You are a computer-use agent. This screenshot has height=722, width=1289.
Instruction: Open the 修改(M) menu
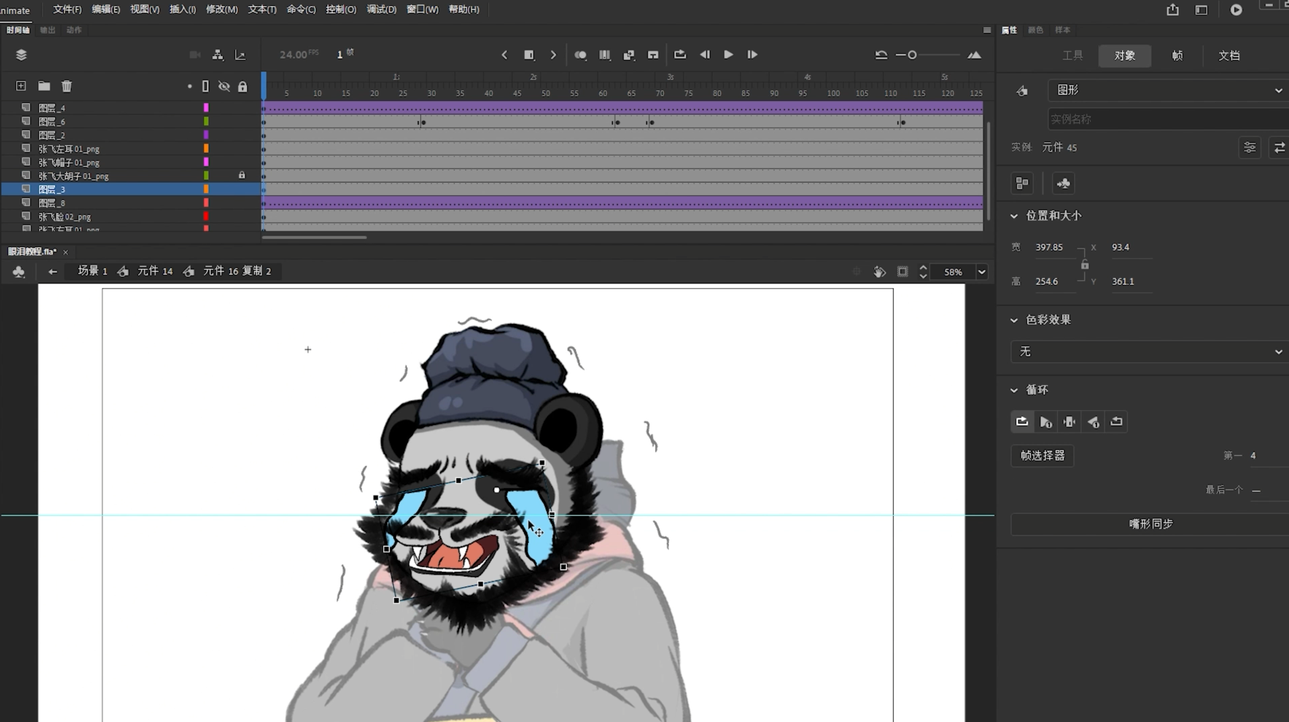222,9
